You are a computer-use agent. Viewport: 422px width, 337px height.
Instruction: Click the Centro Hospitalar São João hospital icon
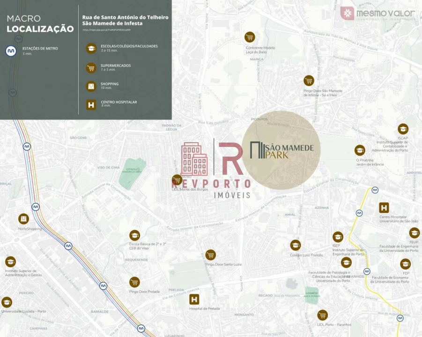[384, 208]
